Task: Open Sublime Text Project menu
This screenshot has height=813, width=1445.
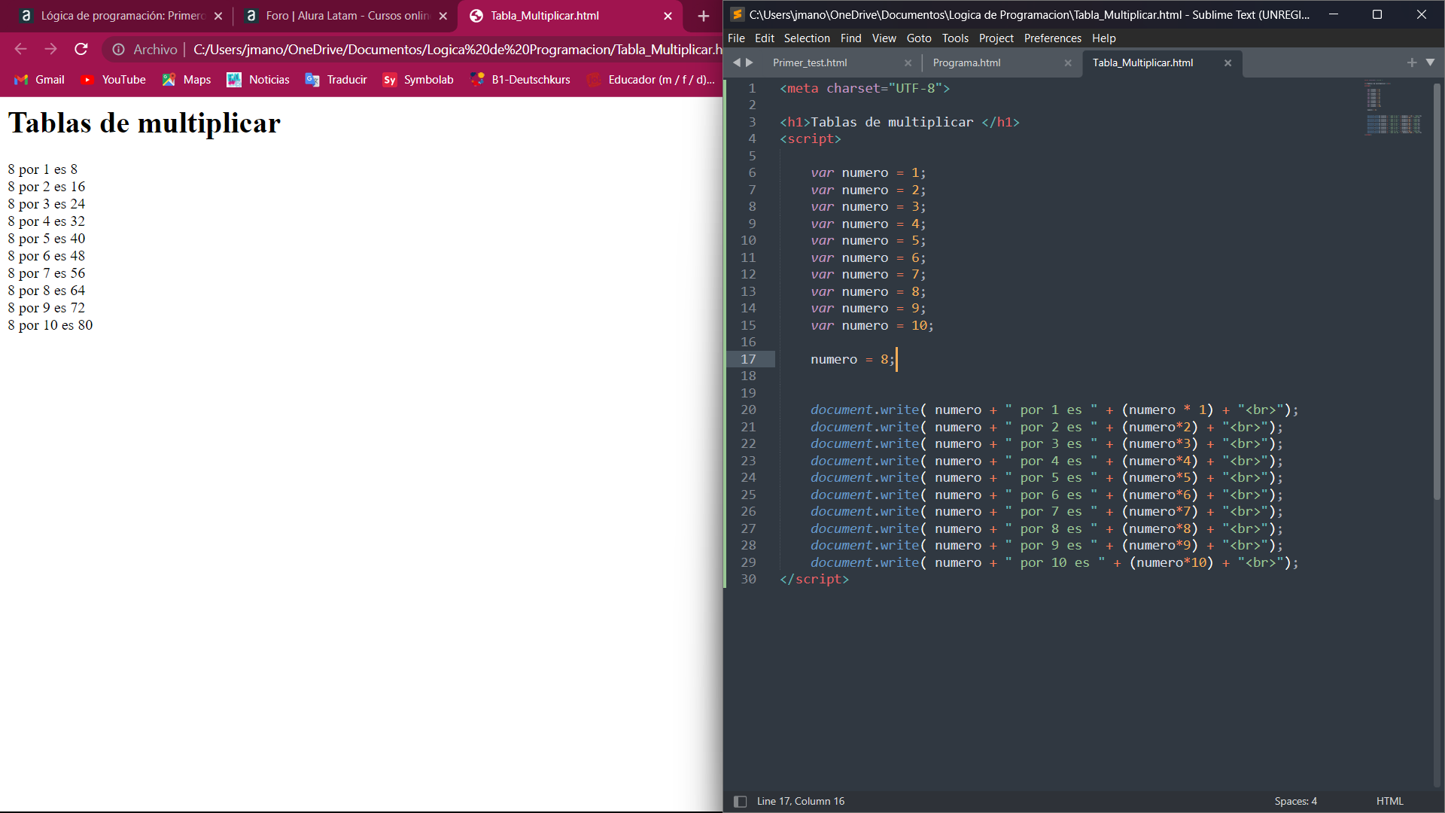Action: (996, 38)
